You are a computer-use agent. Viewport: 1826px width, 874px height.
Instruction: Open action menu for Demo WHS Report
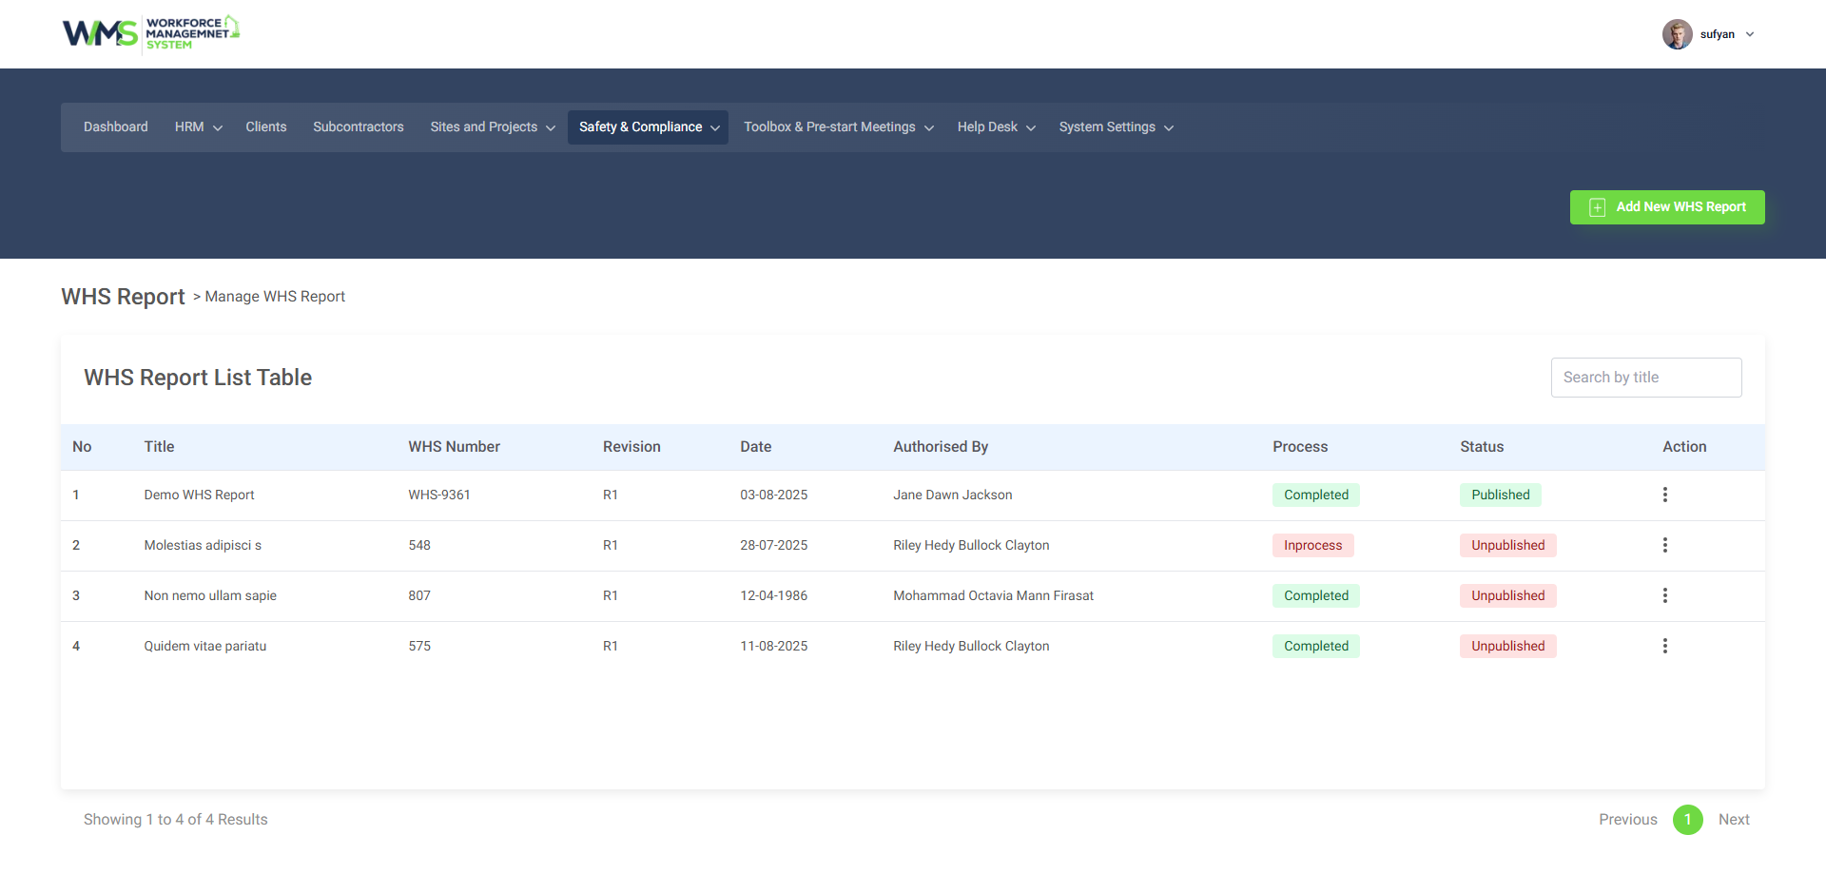[1664, 495]
